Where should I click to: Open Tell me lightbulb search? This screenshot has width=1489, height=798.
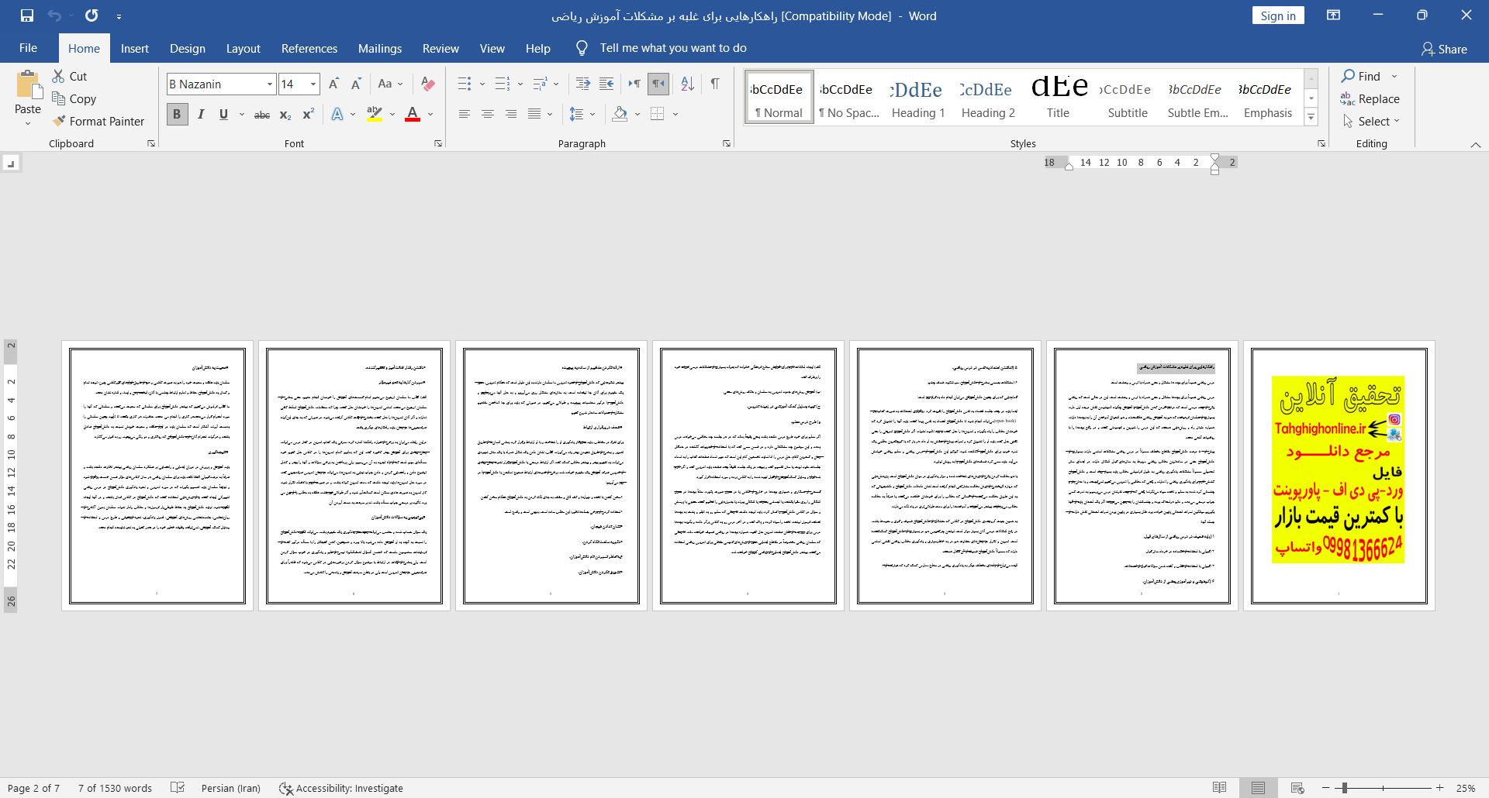pos(582,48)
